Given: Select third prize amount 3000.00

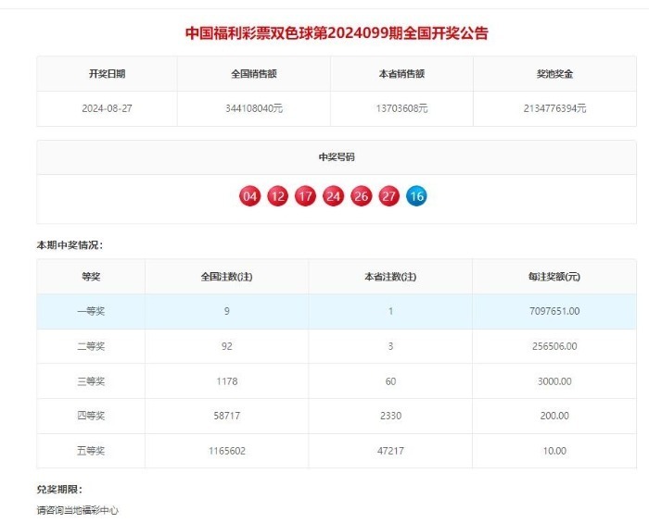Looking at the screenshot, I should click(x=554, y=380).
